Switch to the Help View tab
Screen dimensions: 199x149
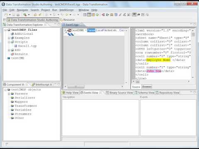click(x=70, y=93)
